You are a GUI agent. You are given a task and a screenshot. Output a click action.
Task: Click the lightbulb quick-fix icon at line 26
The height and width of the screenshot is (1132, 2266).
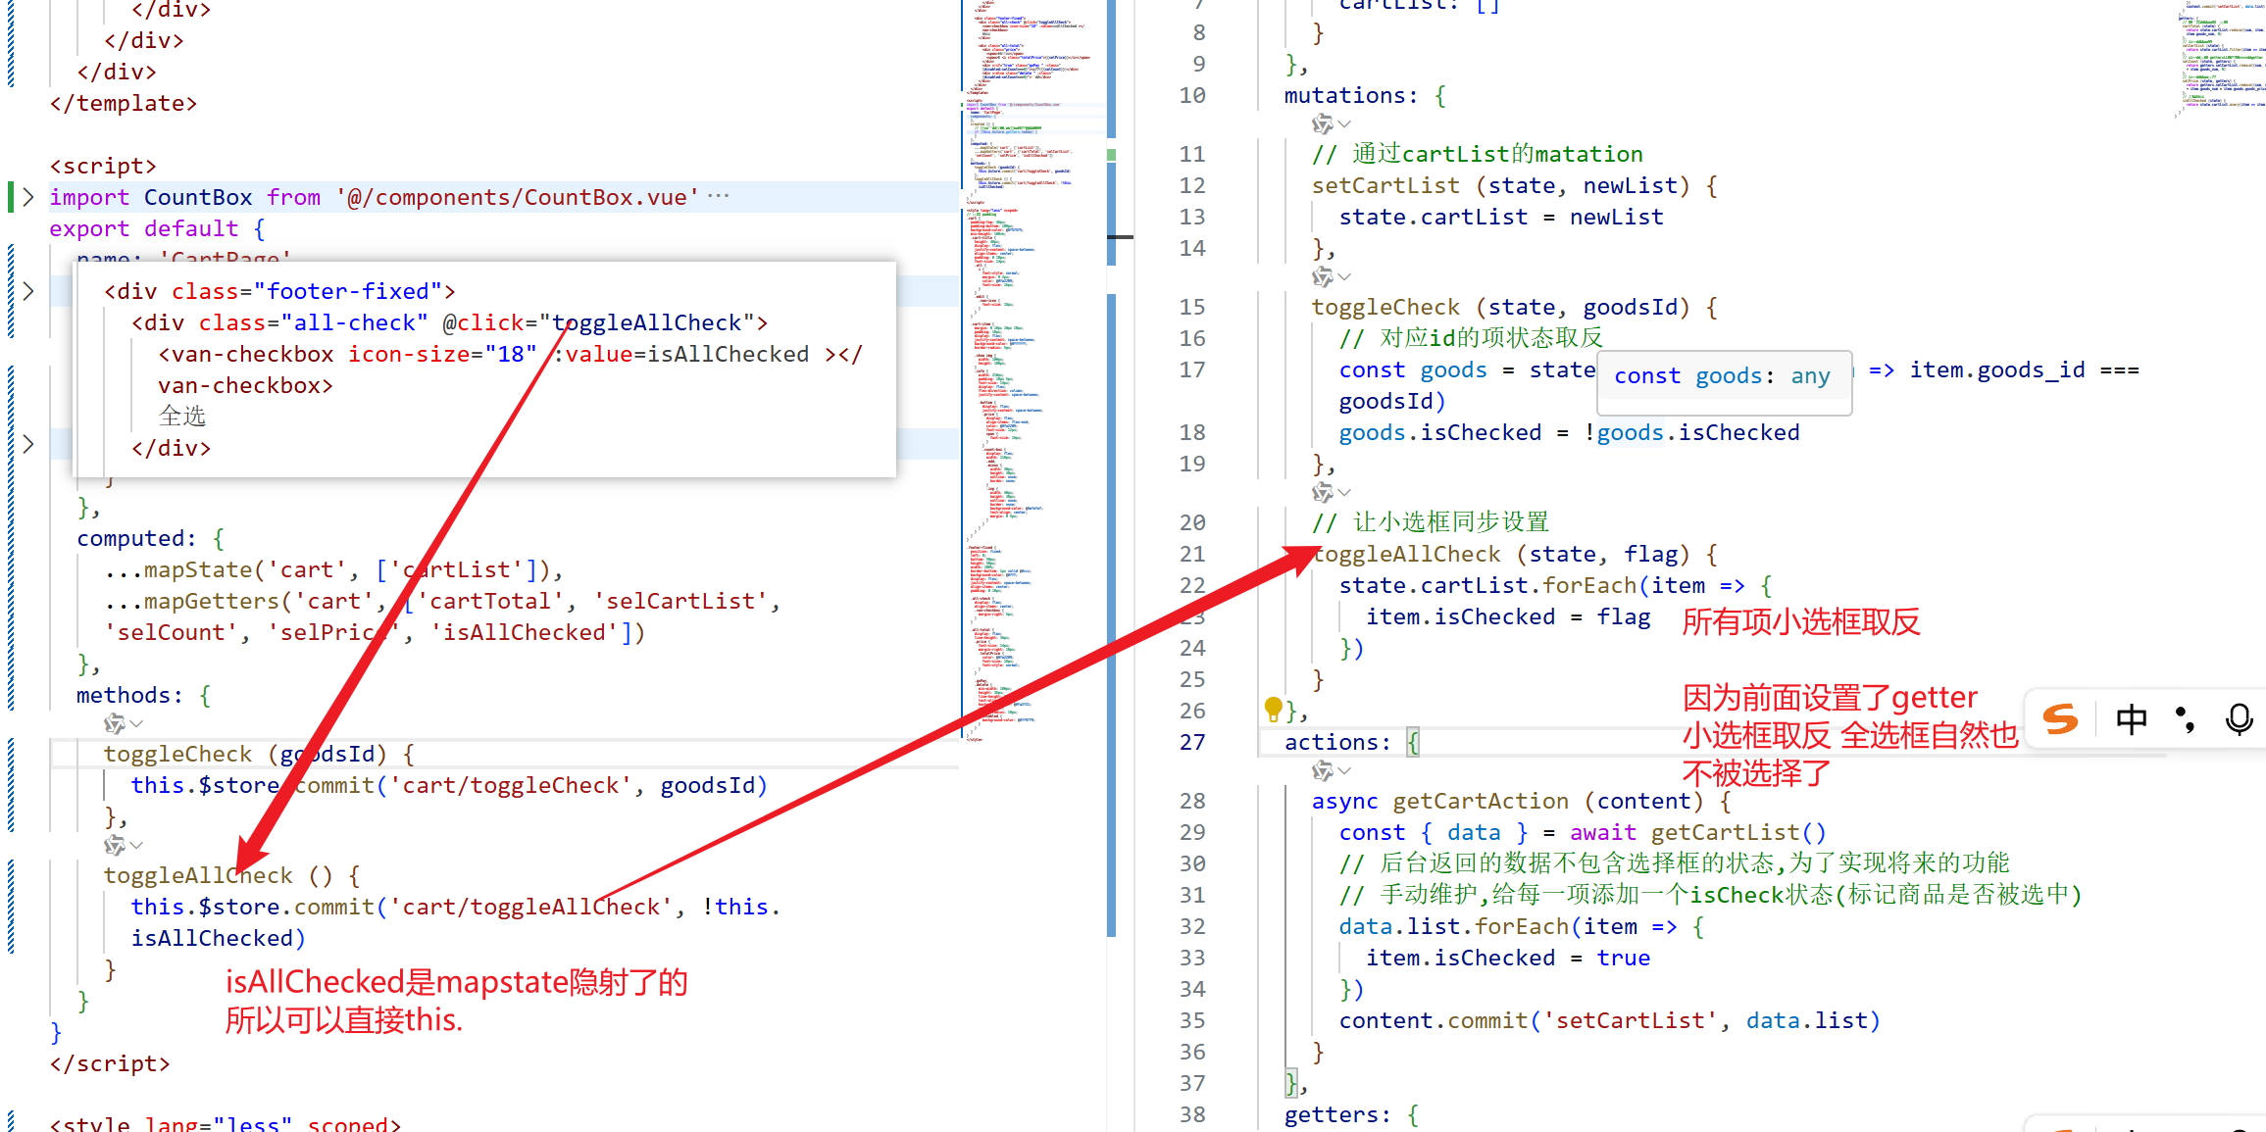click(1273, 708)
